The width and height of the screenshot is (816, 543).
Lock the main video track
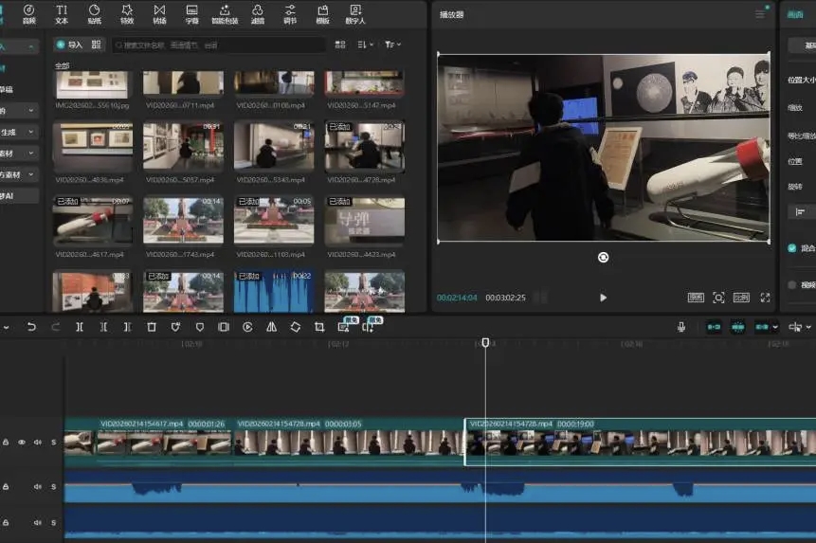coord(7,442)
